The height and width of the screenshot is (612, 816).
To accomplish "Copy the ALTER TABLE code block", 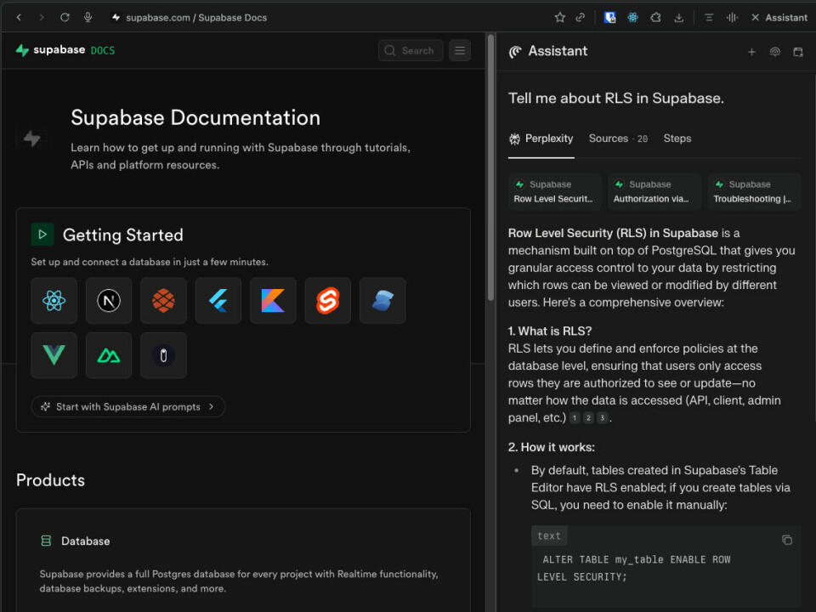I will [787, 540].
